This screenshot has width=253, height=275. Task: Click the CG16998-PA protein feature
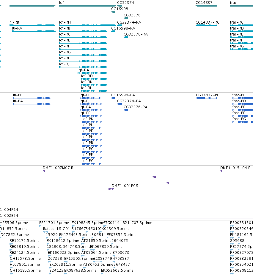[x=113, y=98]
